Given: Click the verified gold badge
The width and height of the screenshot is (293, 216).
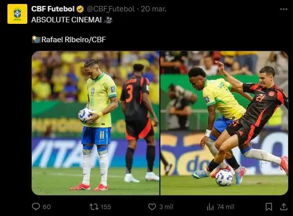Looking at the screenshot, I should (80, 9).
